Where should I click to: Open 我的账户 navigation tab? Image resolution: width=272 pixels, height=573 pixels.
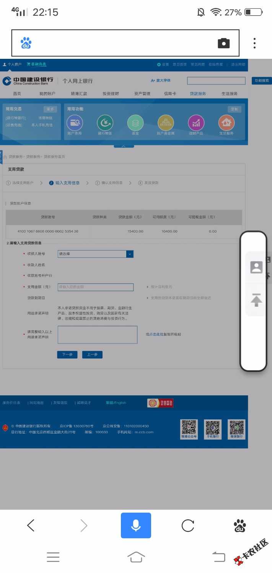click(x=47, y=94)
